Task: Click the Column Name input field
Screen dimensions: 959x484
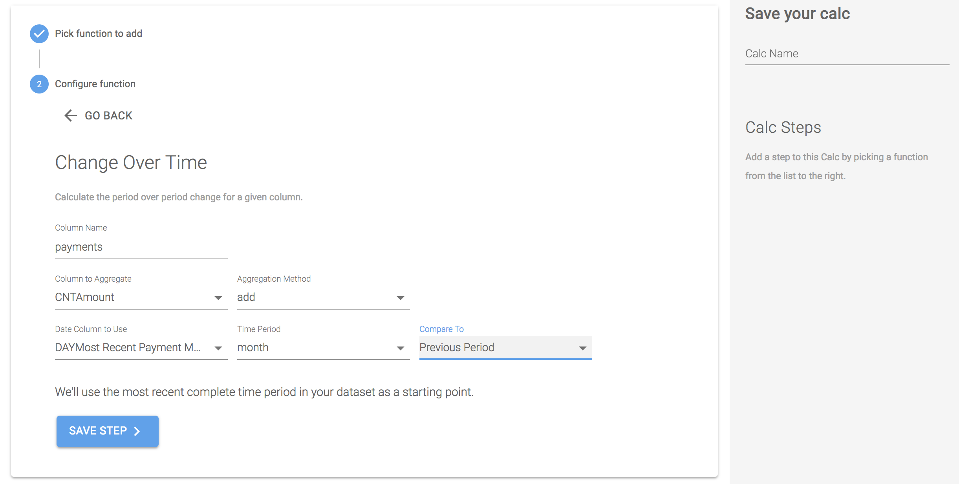Action: [x=141, y=247]
